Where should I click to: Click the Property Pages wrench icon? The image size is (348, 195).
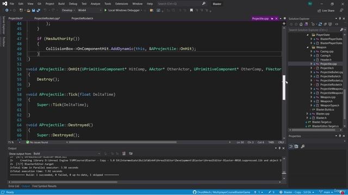coord(302,146)
